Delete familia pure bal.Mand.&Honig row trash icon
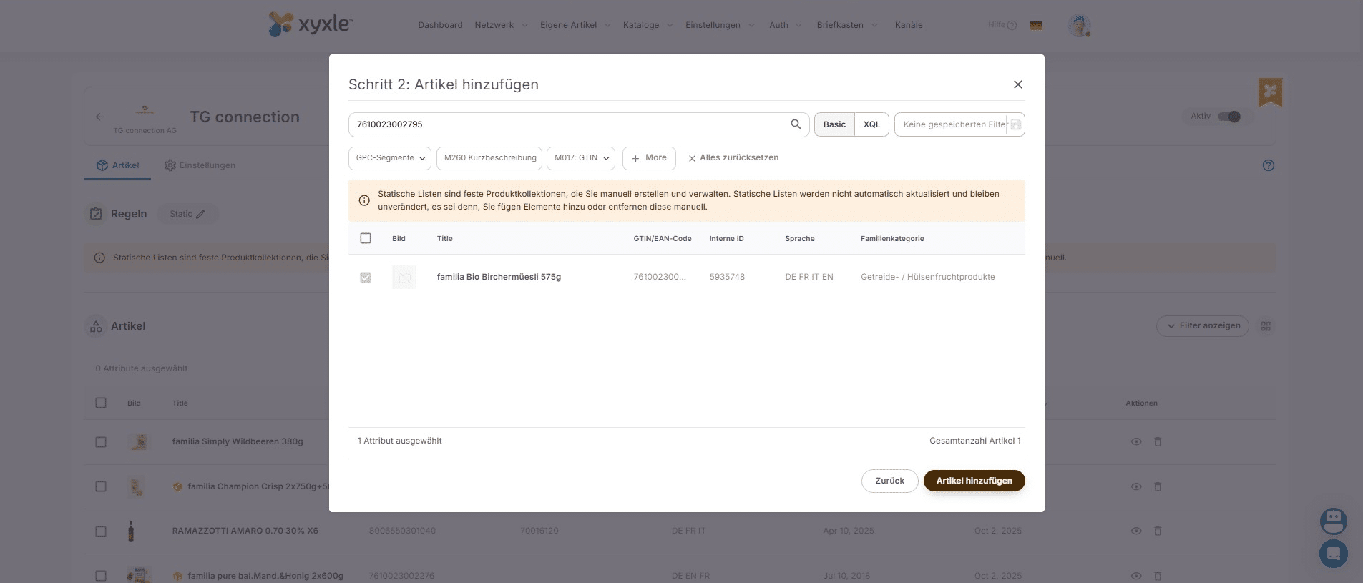Screen dimensions: 1363x583 click(1158, 576)
